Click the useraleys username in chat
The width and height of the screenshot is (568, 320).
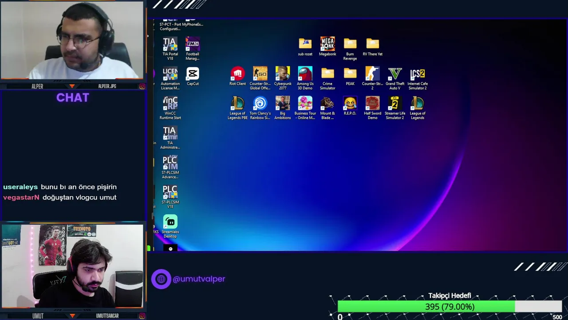pyautogui.click(x=20, y=187)
